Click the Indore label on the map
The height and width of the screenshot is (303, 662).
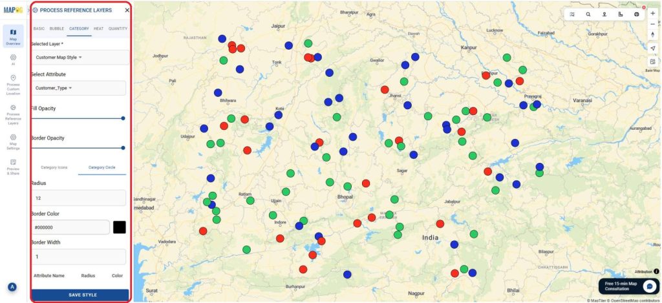coord(281,222)
